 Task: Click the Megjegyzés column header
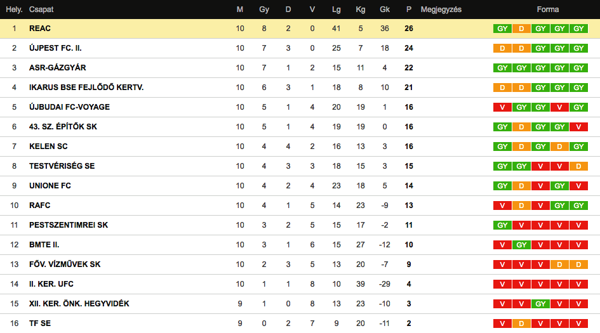441,10
